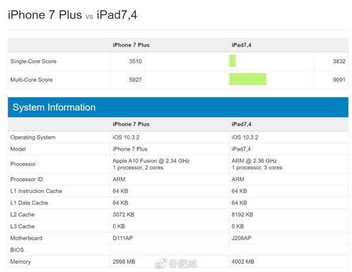Select L1 Data Cache row label
Screen dimensions: 352x272
pos(29,203)
